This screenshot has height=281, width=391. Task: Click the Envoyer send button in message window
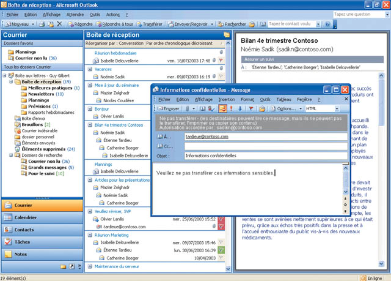coord(169,108)
